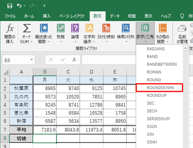Switch to the データ tab
This screenshot has height=148, width=193.
pyautogui.click(x=115, y=16)
